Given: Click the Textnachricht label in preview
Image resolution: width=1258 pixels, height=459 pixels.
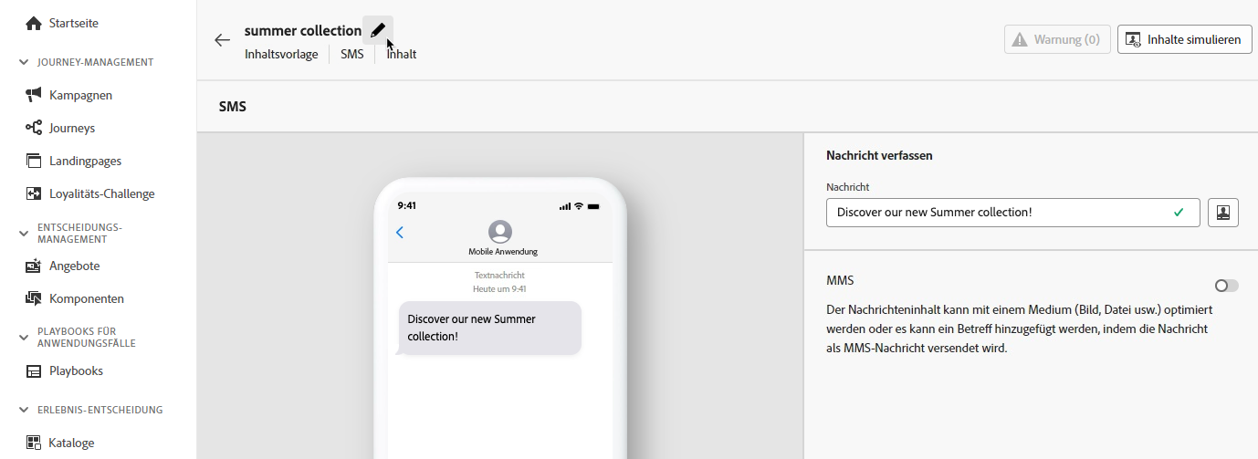Looking at the screenshot, I should coord(499,275).
